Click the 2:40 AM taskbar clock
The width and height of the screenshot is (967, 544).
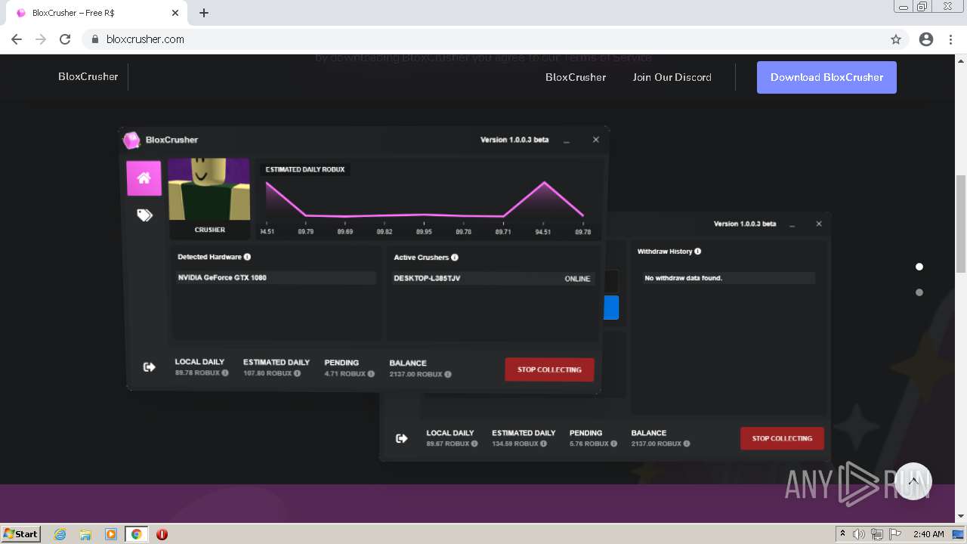928,534
